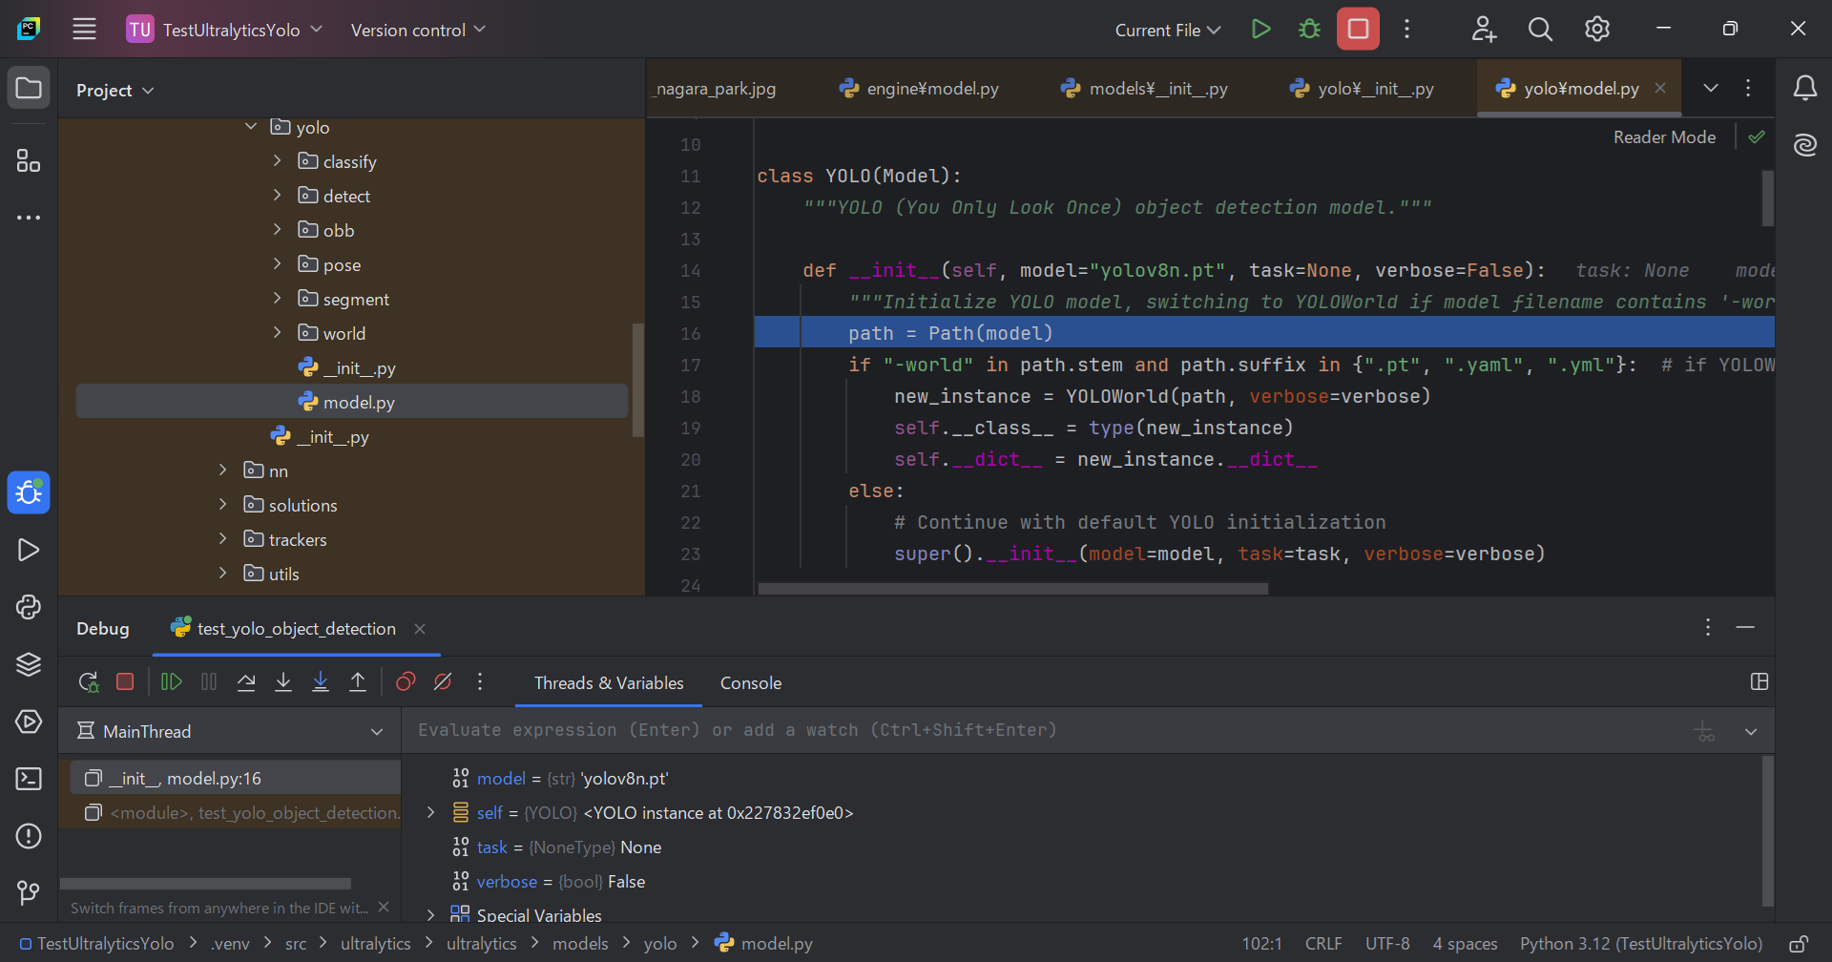
Task: Open the Python Packages layers icon
Action: 29,664
